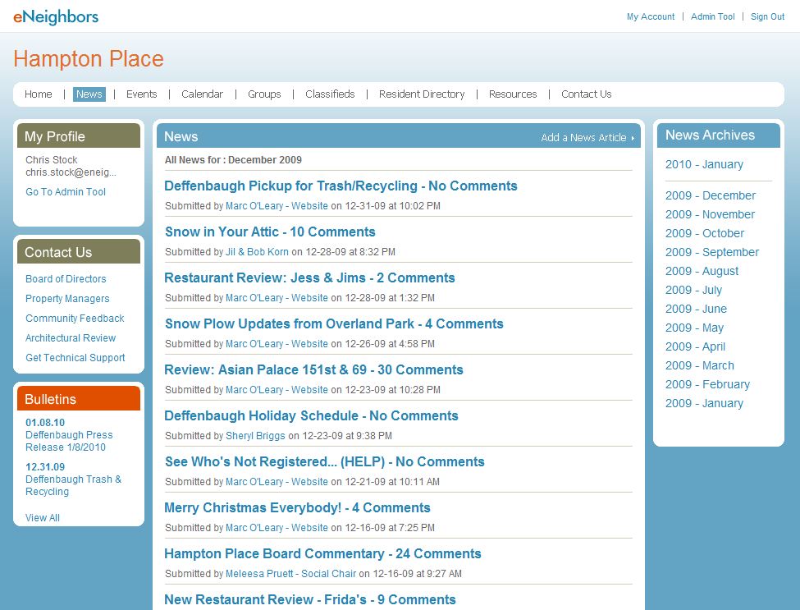Open the Admin Tool from top bar
The height and width of the screenshot is (610, 800).
pyautogui.click(x=712, y=16)
